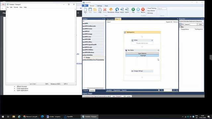This screenshot has width=212, height=119.
Task: Click the zoom magnifier icon in designer footer
Action: point(162,90)
